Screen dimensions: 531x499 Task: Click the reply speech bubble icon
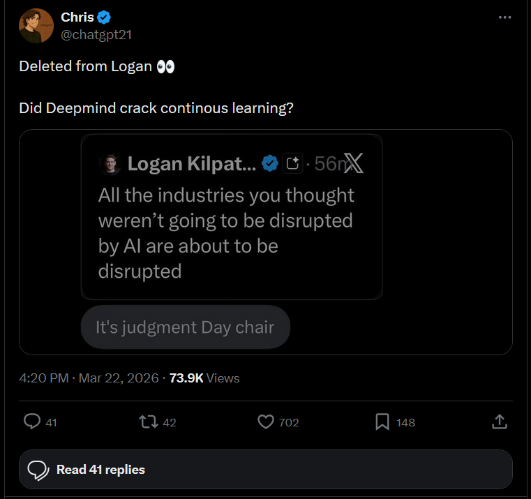[32, 422]
